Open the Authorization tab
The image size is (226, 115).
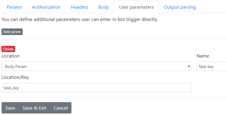[x=46, y=7]
